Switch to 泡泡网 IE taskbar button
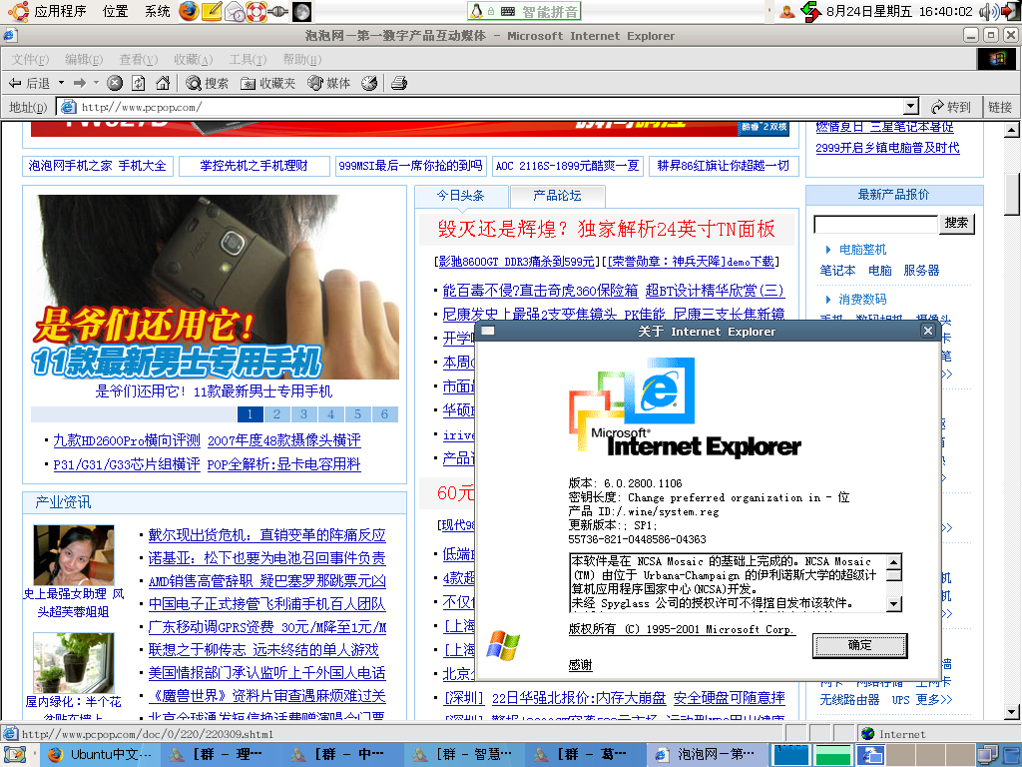This screenshot has width=1022, height=767. pos(708,755)
